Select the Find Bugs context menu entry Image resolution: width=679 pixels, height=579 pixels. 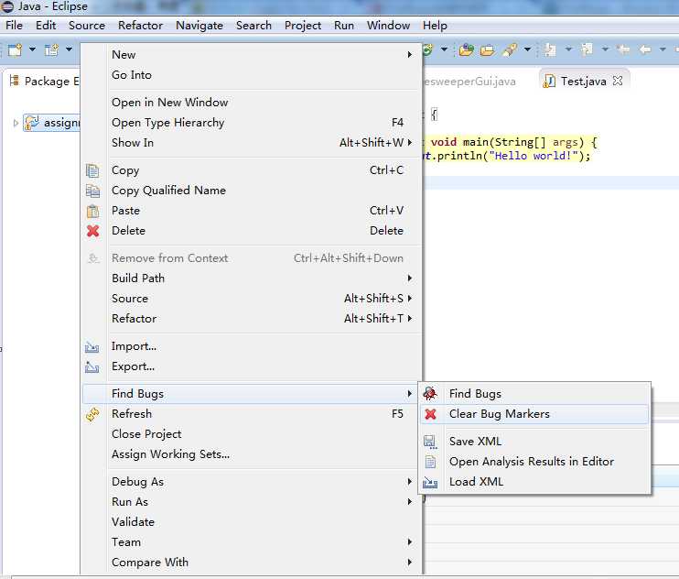click(x=251, y=394)
